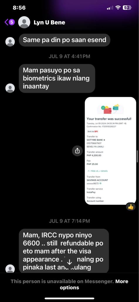Tap the 8:56 clock in the status bar

point(19,8)
